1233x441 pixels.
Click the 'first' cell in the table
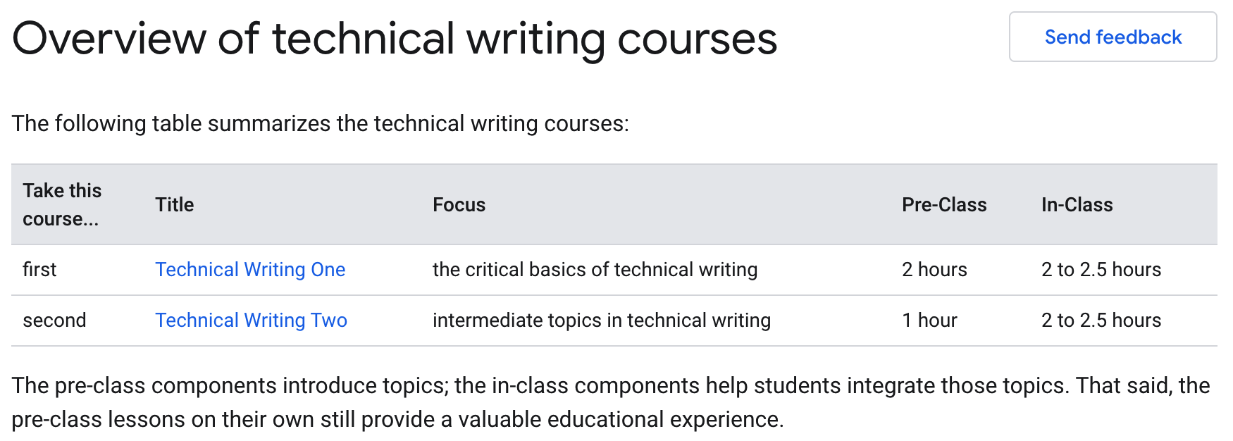[39, 270]
